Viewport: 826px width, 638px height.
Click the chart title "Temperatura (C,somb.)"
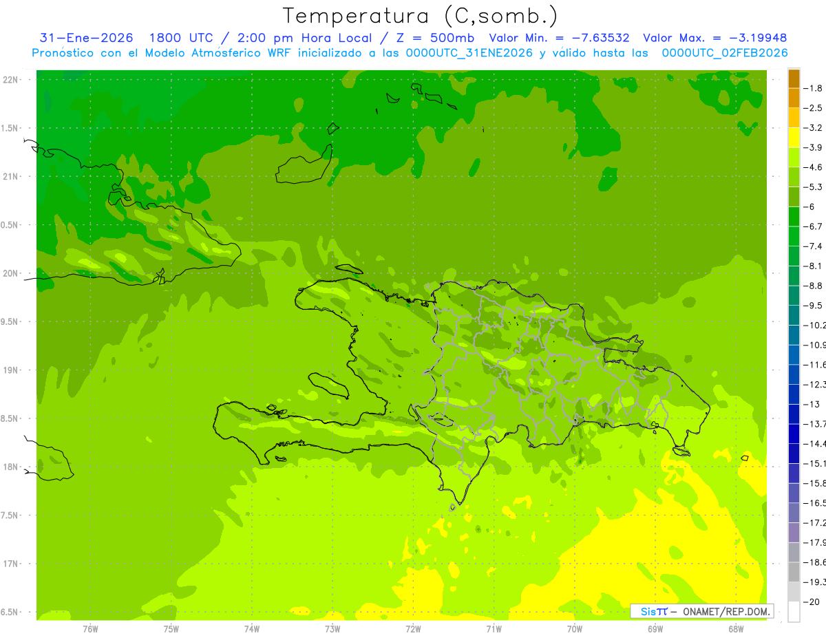pos(421,15)
